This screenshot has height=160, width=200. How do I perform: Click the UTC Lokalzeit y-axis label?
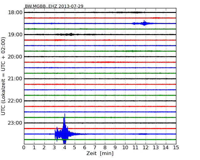(3, 76)
